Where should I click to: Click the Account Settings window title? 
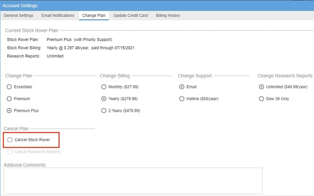20,6
